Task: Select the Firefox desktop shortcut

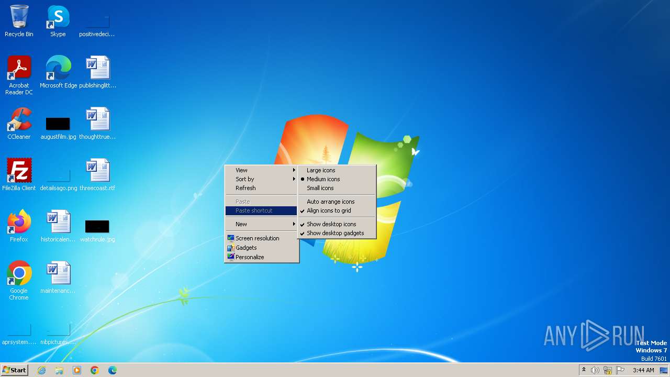Action: coord(19,226)
